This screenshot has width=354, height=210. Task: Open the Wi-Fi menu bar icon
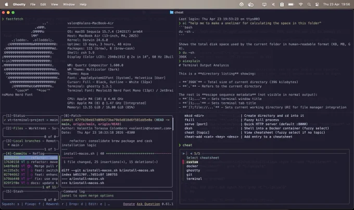(x=300, y=4)
